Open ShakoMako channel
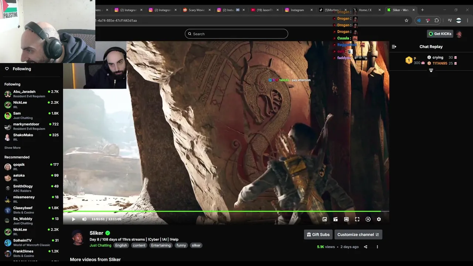The width and height of the screenshot is (473, 266). click(31, 137)
